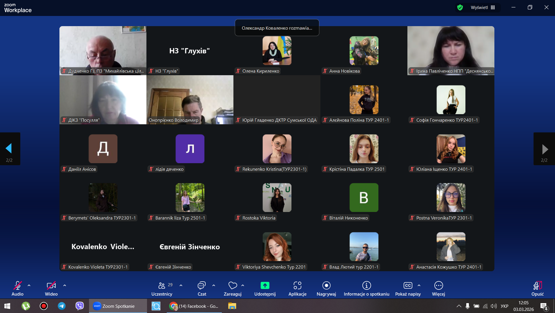555x313 pixels.
Task: Start recording with the Nagrywaj icon
Action: [326, 286]
